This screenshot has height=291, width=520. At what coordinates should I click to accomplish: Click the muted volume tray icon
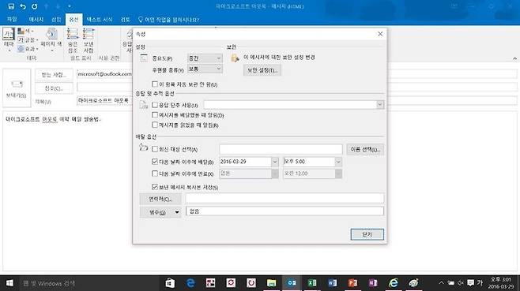click(461, 283)
